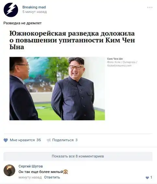Like the comment with the heart icon
Viewport: 157px width, 184px height.
147,178
